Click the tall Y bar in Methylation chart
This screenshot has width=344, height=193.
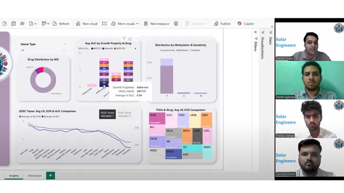[x=167, y=76]
